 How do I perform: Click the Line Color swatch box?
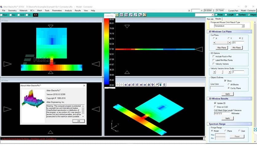[217, 88]
